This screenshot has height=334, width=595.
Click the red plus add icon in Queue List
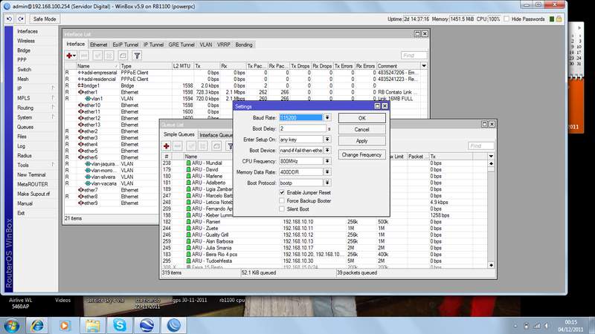[x=167, y=146]
